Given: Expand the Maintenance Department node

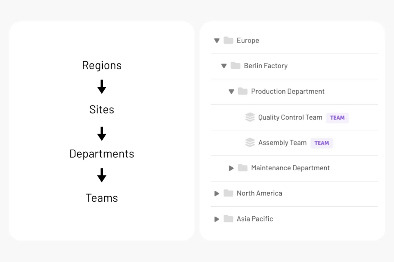Looking at the screenshot, I should 231,168.
